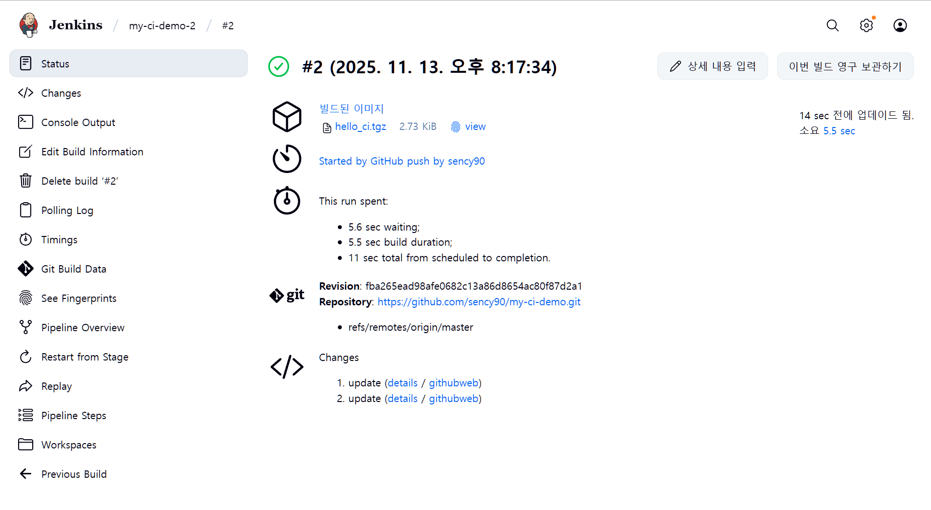Click the hello_ci.tgz file icon
The height and width of the screenshot is (510, 931).
click(327, 127)
